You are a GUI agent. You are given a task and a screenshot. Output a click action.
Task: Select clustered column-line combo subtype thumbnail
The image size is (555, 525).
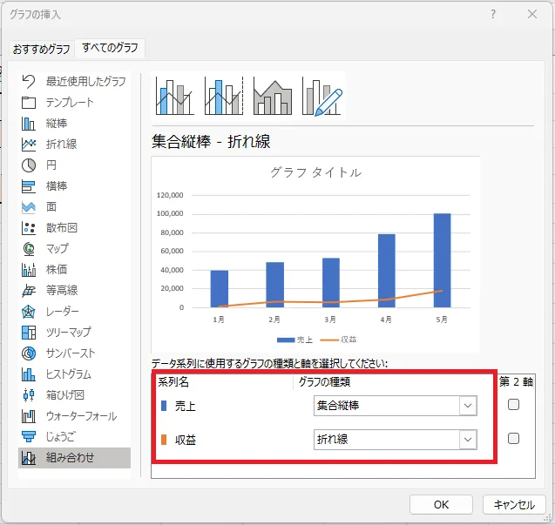(x=174, y=96)
